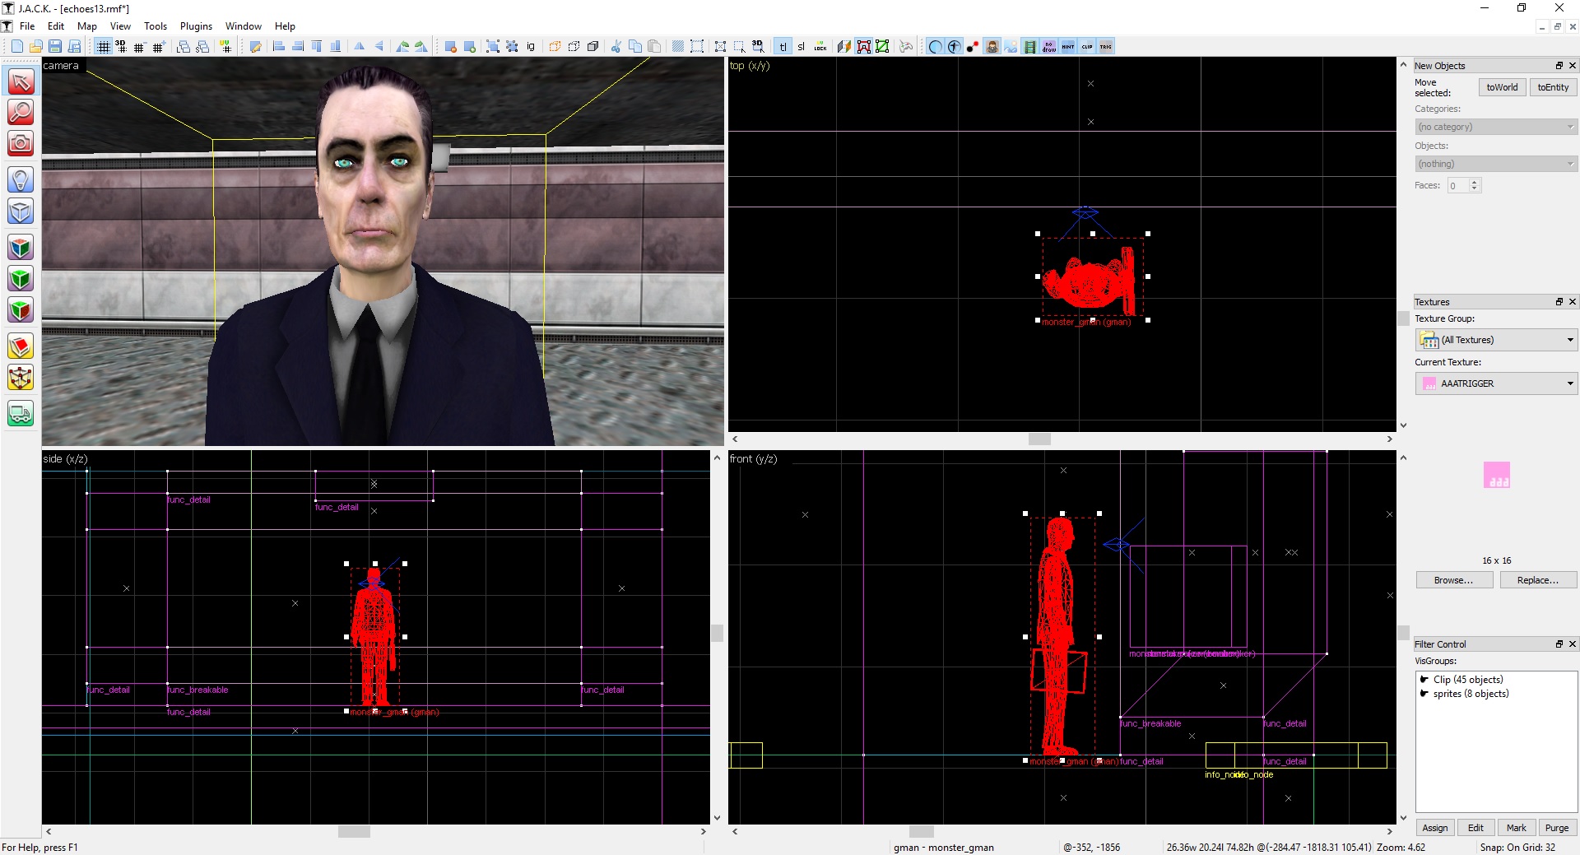The image size is (1580, 855).
Task: Toggle texture lock 'tl' button
Action: coord(783,46)
